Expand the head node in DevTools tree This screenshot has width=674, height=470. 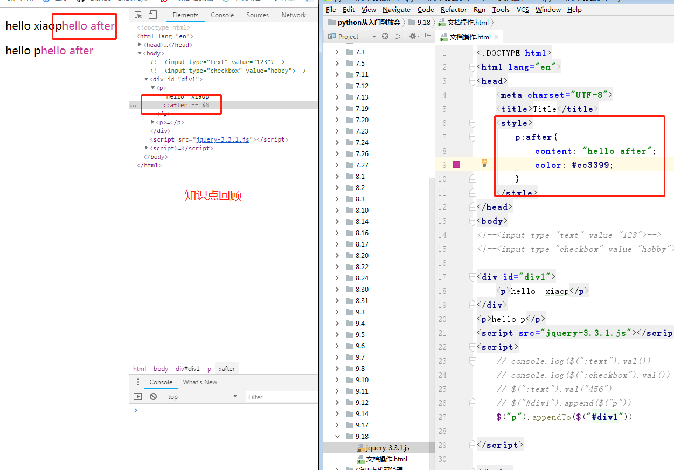coord(140,45)
